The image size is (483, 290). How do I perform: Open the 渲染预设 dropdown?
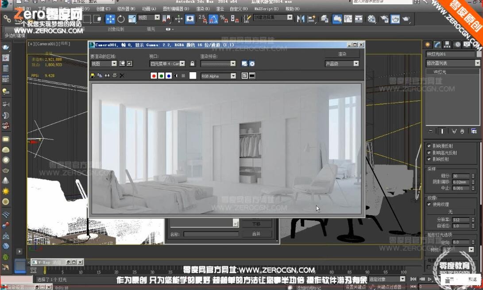pyautogui.click(x=218, y=63)
